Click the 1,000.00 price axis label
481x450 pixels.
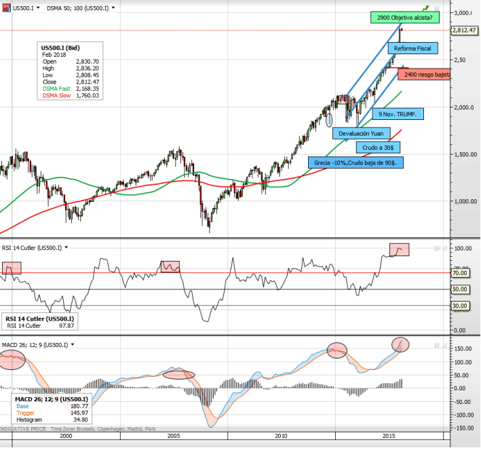click(465, 201)
